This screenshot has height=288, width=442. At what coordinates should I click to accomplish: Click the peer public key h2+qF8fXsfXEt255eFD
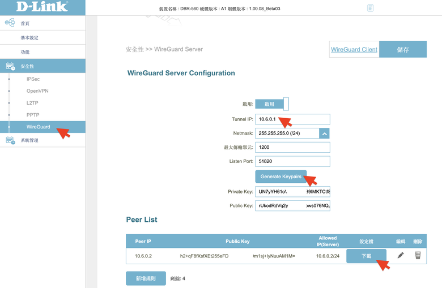tap(204, 256)
